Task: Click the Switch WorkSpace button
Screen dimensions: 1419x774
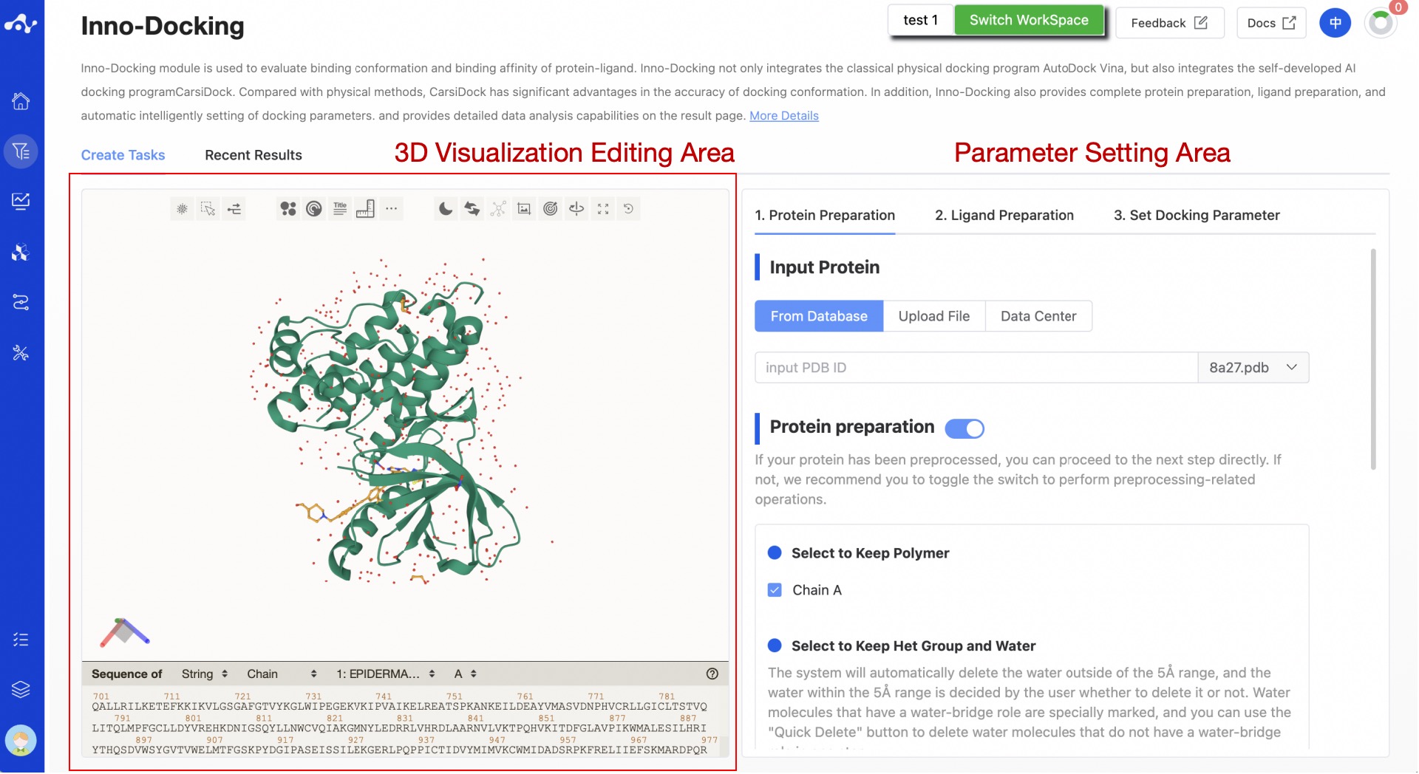Action: [1029, 20]
